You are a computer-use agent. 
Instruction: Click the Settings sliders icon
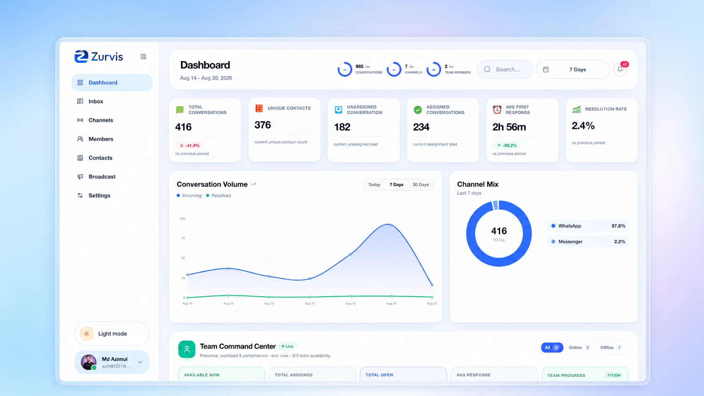click(x=80, y=195)
